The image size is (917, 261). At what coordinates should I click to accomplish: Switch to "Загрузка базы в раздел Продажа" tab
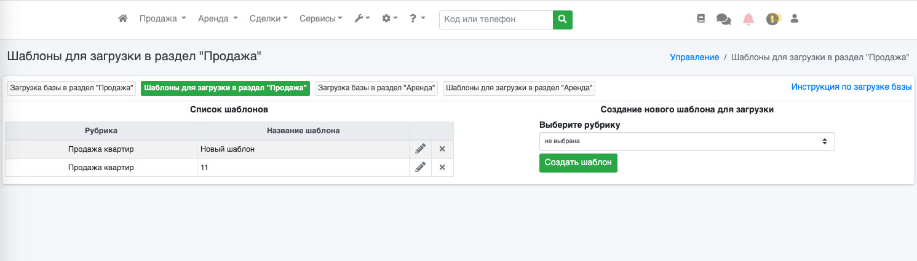(72, 88)
